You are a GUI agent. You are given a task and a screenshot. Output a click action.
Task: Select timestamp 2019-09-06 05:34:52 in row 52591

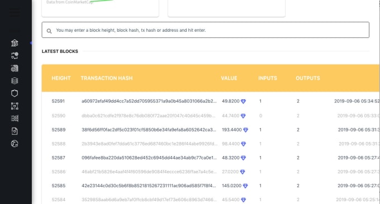(357, 101)
